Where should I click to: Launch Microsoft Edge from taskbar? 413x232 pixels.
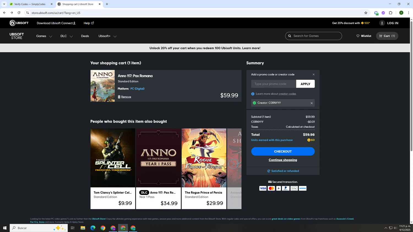point(93,228)
